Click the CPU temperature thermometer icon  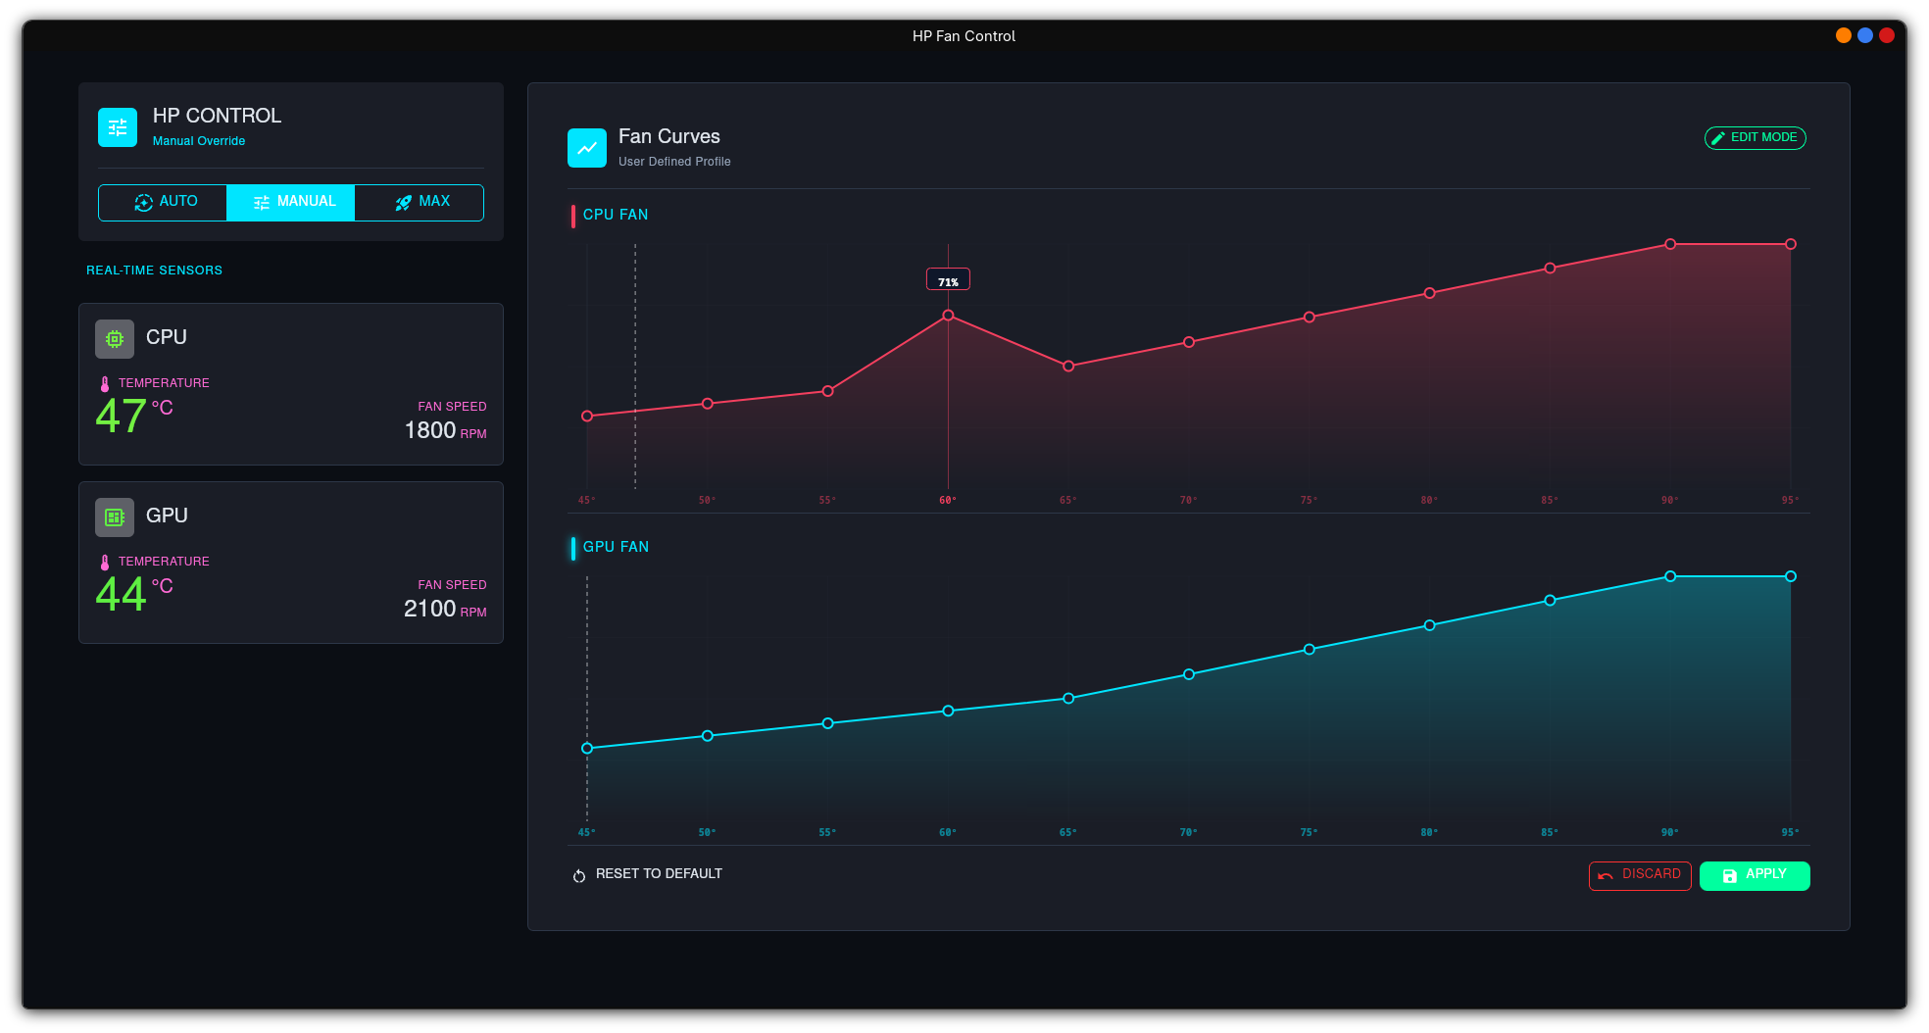[x=105, y=384]
